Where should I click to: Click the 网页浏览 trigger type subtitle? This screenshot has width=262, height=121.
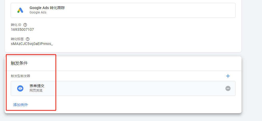pos(36,90)
